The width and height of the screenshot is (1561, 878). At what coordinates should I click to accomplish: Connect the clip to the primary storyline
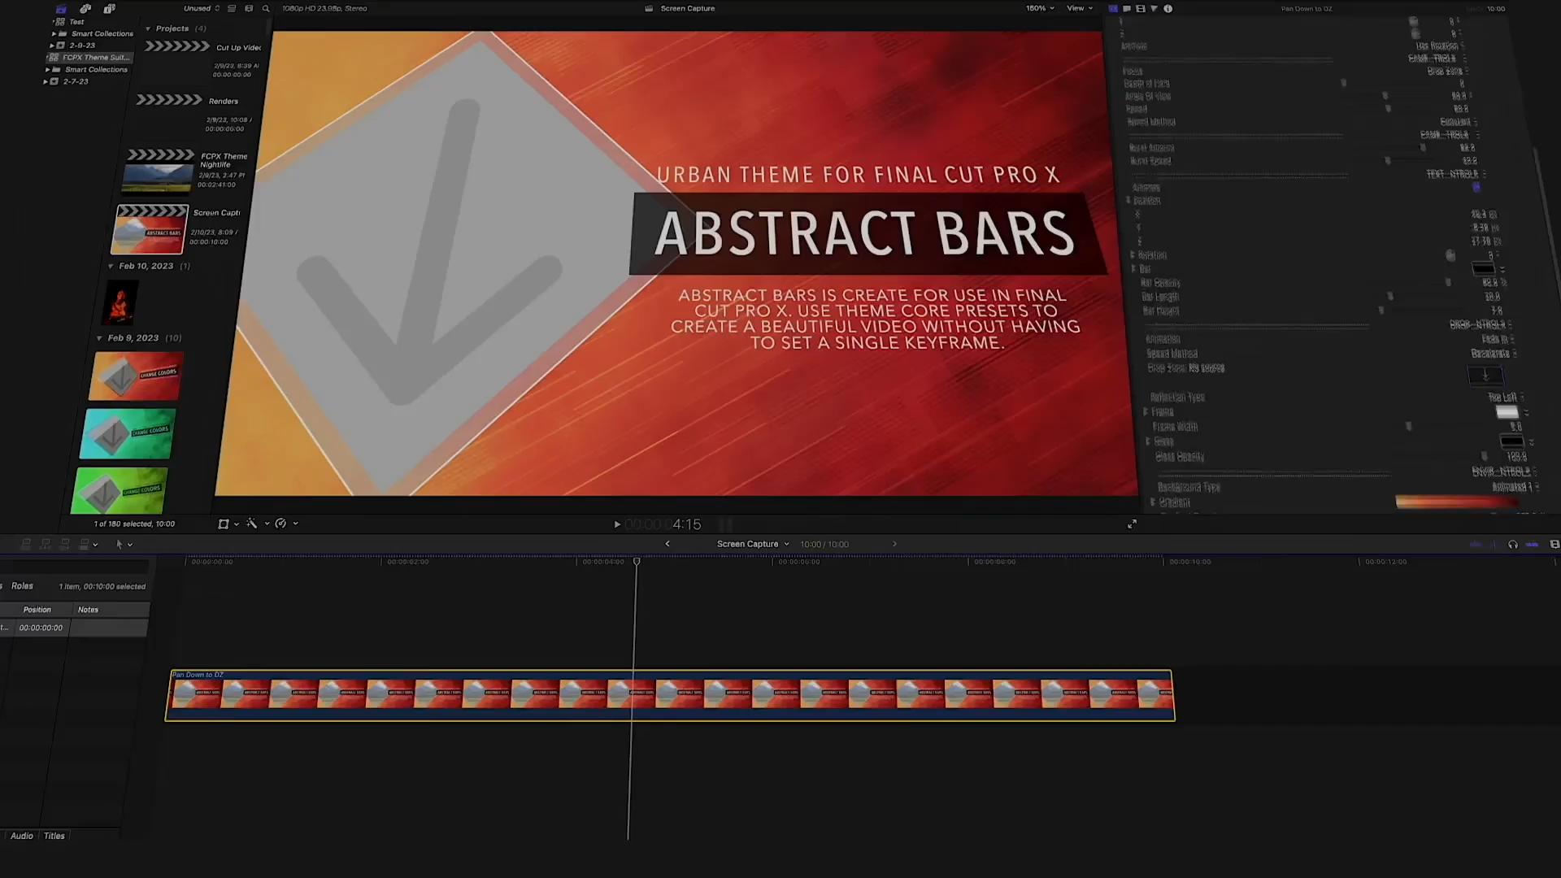(x=26, y=544)
